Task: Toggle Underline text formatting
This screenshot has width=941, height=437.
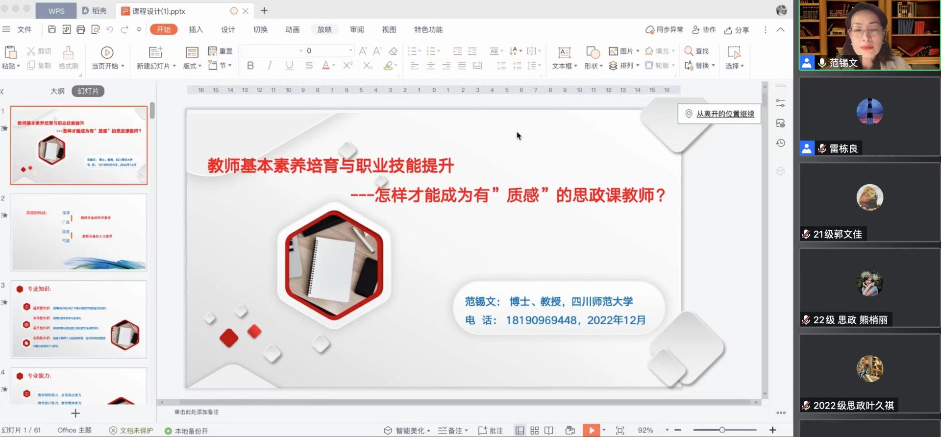Action: click(289, 66)
